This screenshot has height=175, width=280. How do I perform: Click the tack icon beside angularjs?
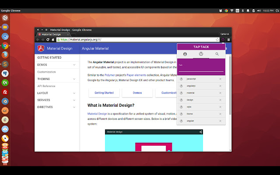(181, 86)
